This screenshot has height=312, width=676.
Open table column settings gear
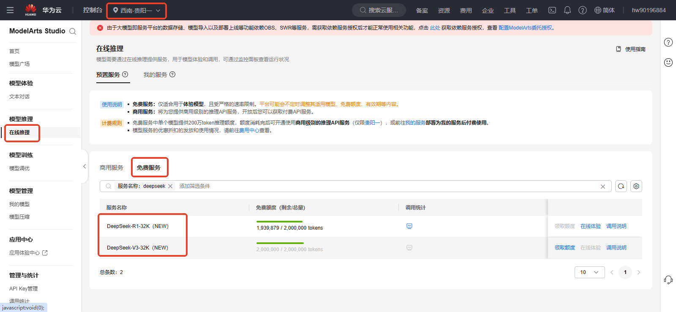[x=636, y=186]
